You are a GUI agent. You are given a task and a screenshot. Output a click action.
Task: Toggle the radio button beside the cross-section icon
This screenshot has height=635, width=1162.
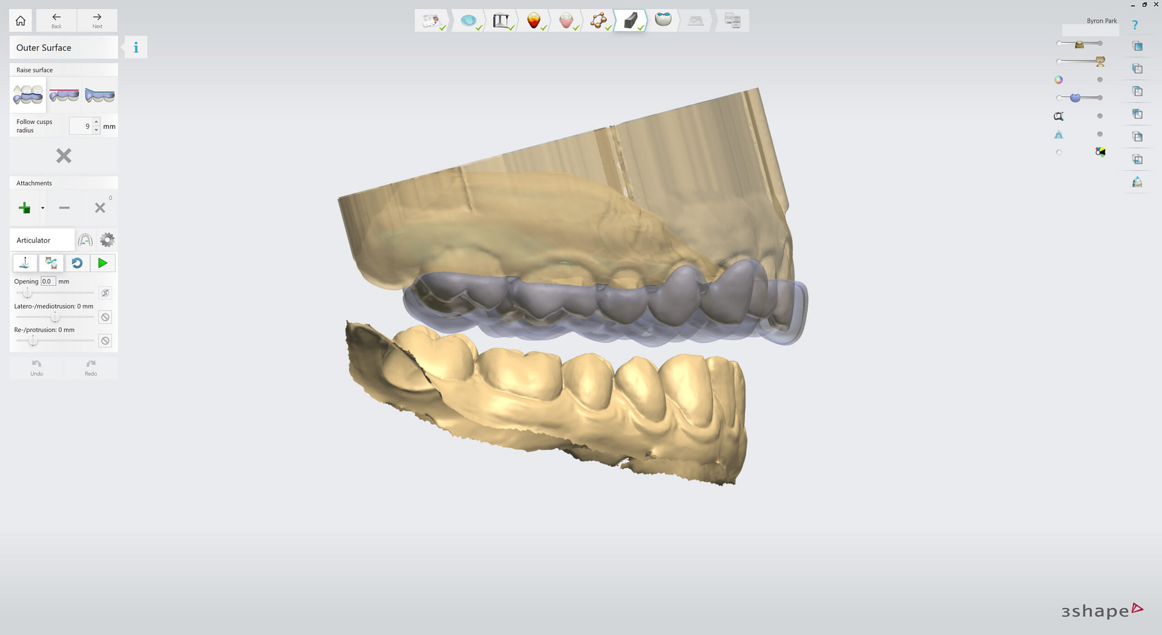click(1100, 116)
